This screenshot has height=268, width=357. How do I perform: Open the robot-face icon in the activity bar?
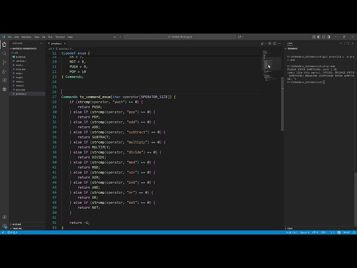point(4,89)
